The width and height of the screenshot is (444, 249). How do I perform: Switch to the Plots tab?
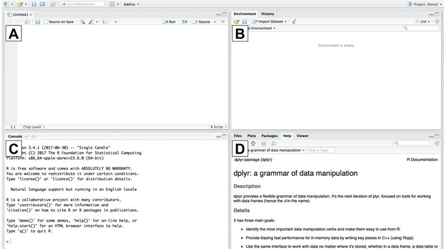pos(252,136)
